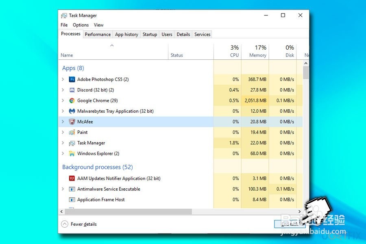Expand the Task Manager process entry
The width and height of the screenshot is (366, 244).
(x=63, y=143)
